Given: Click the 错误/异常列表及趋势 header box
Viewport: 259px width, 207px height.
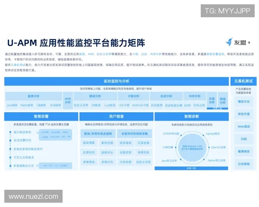Looking at the screenshot, I should click(x=98, y=134).
